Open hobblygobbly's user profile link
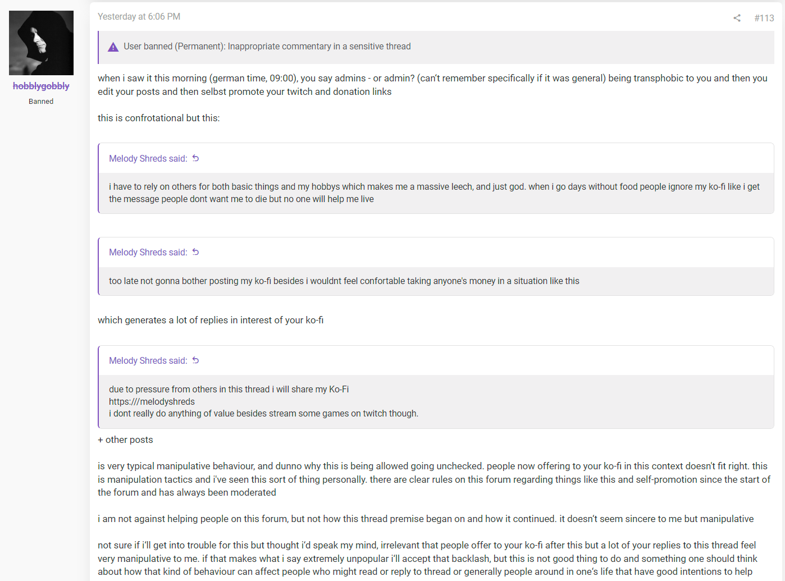 click(41, 86)
